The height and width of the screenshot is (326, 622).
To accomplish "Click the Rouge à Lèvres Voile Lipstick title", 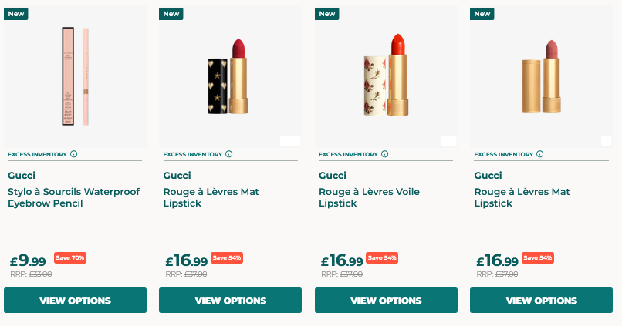I will click(x=369, y=197).
